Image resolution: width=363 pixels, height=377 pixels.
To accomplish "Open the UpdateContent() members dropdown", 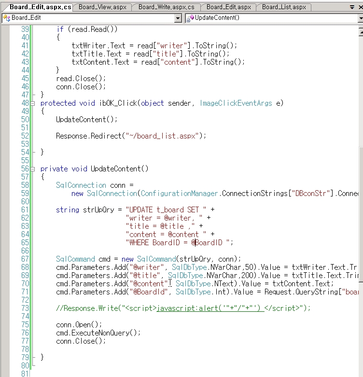I will point(361,18).
